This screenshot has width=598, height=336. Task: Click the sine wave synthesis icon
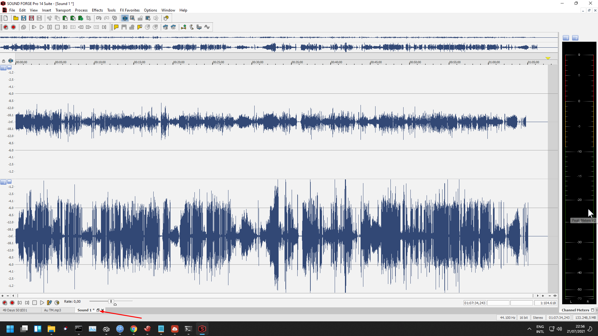pyautogui.click(x=207, y=27)
